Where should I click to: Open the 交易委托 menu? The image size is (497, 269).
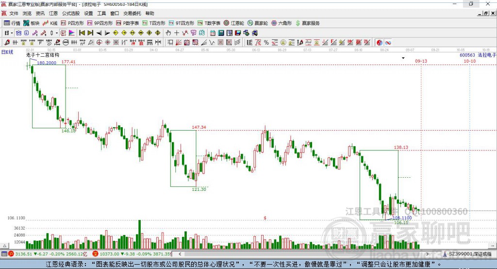point(132,13)
